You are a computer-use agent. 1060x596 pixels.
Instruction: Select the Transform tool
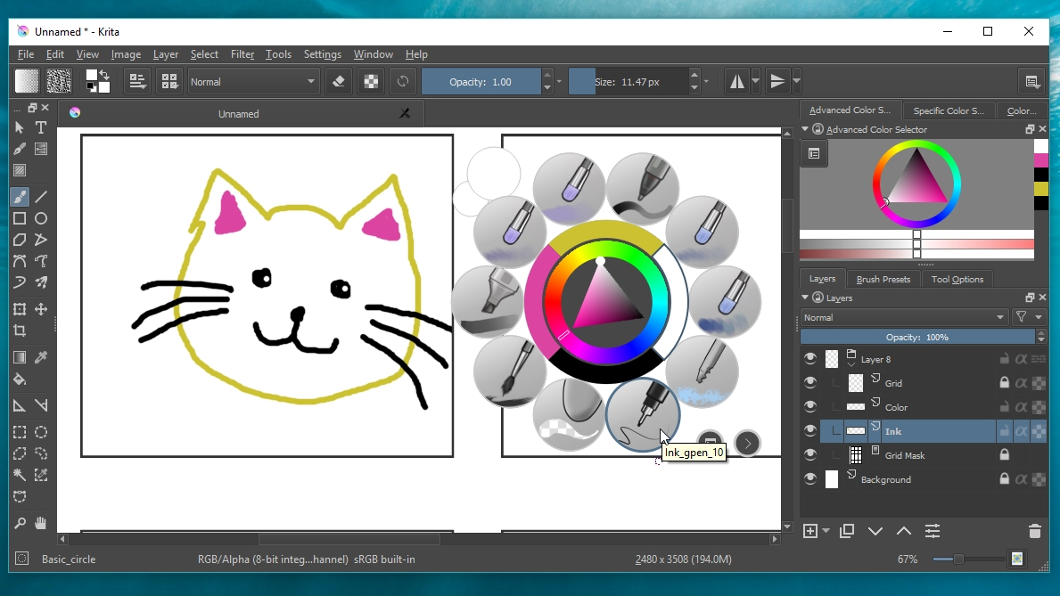pyautogui.click(x=19, y=309)
